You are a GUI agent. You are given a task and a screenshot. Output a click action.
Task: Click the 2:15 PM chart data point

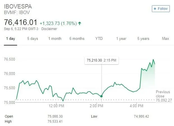coord(101,96)
